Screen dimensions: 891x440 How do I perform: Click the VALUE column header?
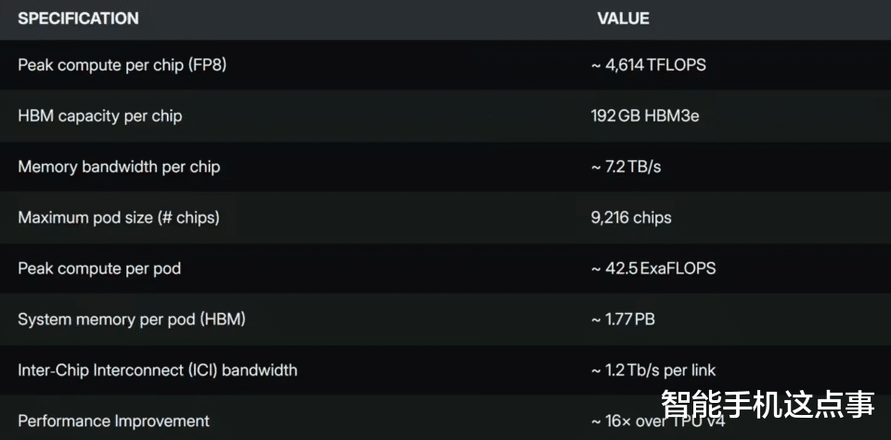point(623,19)
